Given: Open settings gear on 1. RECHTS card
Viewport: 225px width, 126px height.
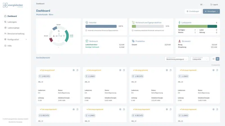Looking at the screenshot, I should point(167,70).
